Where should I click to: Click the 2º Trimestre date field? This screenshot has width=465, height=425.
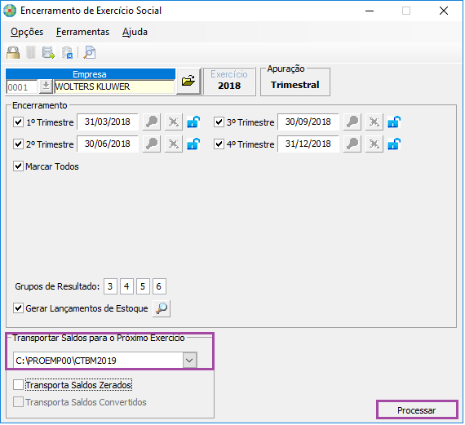108,144
